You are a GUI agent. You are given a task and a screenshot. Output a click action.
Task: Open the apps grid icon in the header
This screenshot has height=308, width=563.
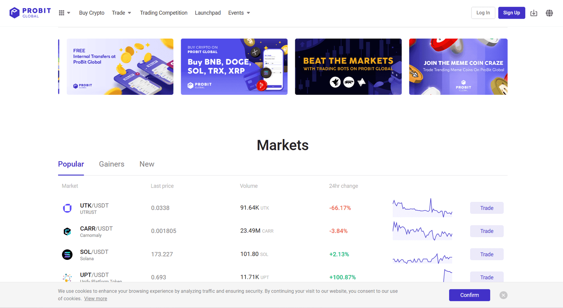click(x=62, y=13)
